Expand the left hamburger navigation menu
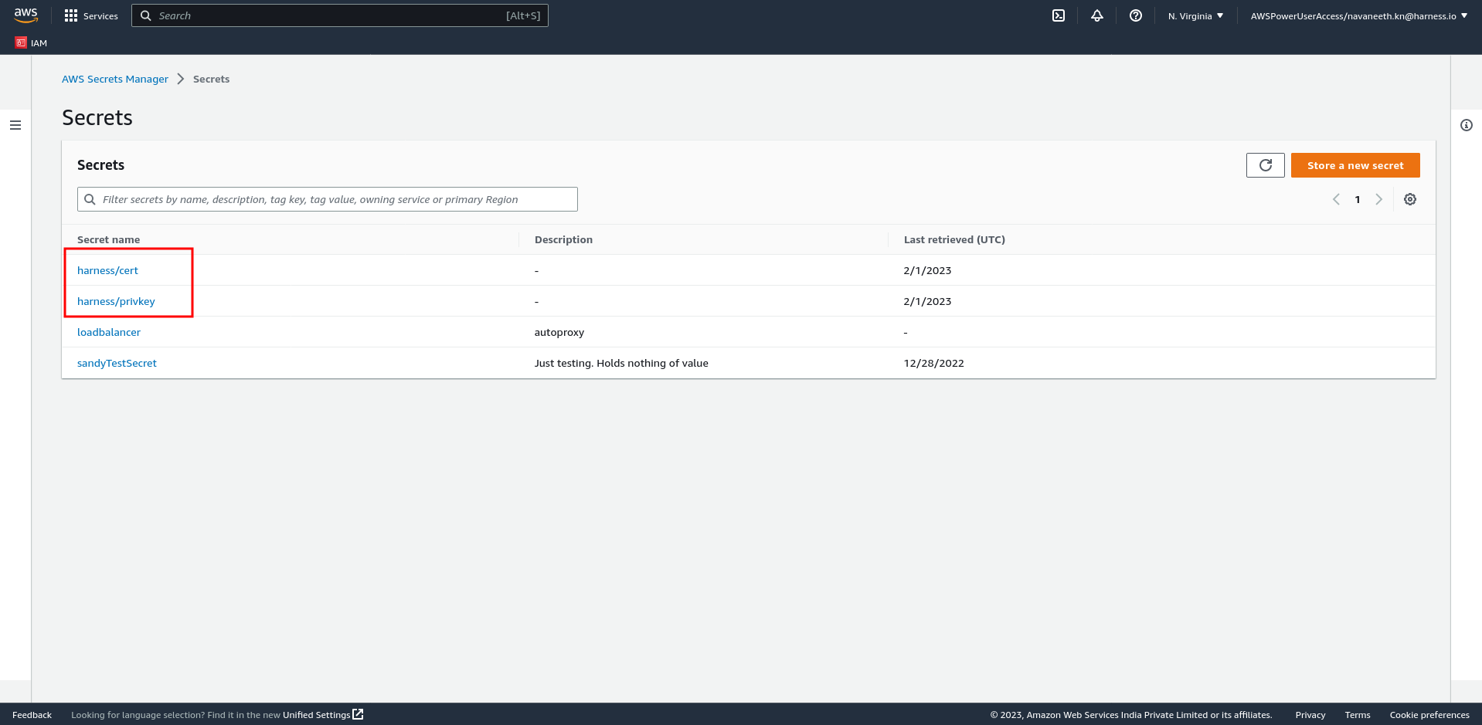The image size is (1482, 725). point(15,125)
